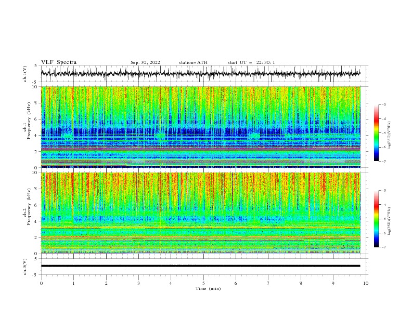Select the date text "Sep. 30, 2022"
The height and width of the screenshot is (318, 412).
click(x=145, y=62)
